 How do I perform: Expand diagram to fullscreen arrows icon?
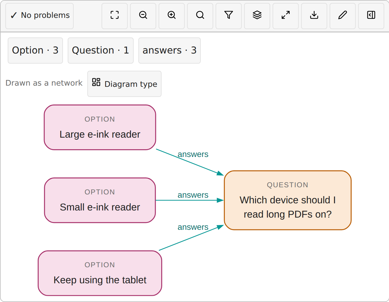[286, 16]
